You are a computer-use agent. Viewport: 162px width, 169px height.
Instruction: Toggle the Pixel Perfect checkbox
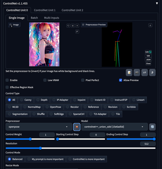(x=83, y=80)
